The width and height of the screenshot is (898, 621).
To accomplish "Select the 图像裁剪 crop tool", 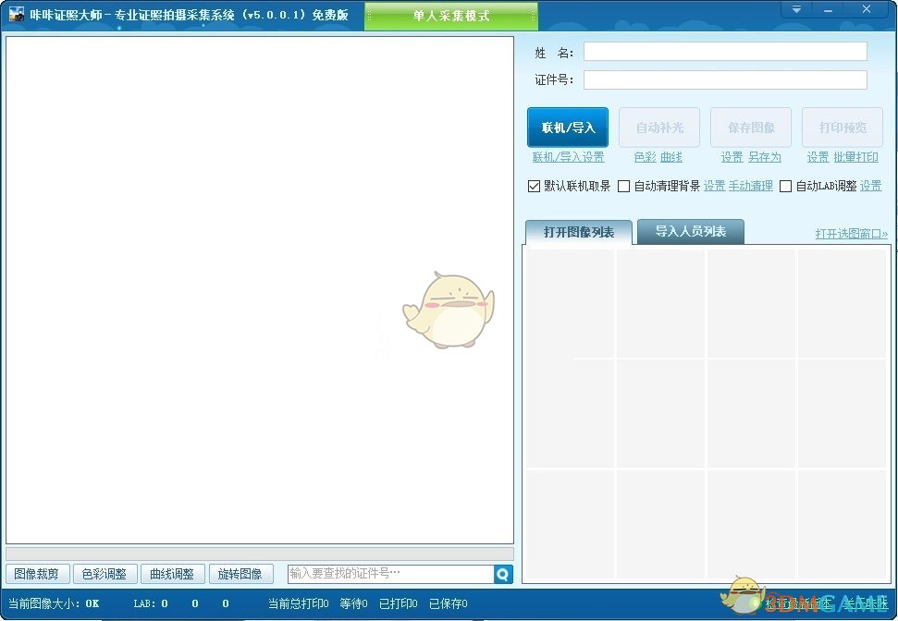I will [x=37, y=573].
